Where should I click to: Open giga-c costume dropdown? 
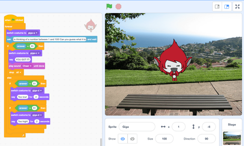(x=35, y=53)
